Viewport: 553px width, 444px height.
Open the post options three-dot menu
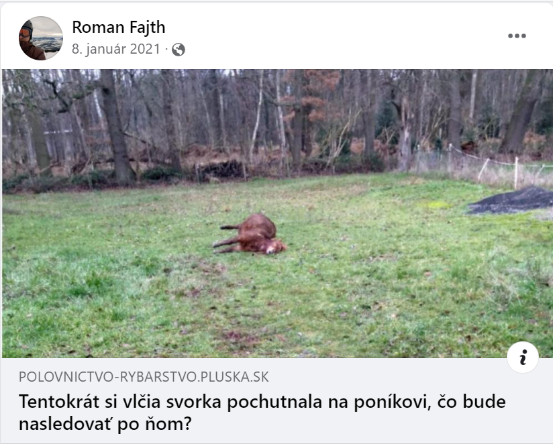(517, 36)
